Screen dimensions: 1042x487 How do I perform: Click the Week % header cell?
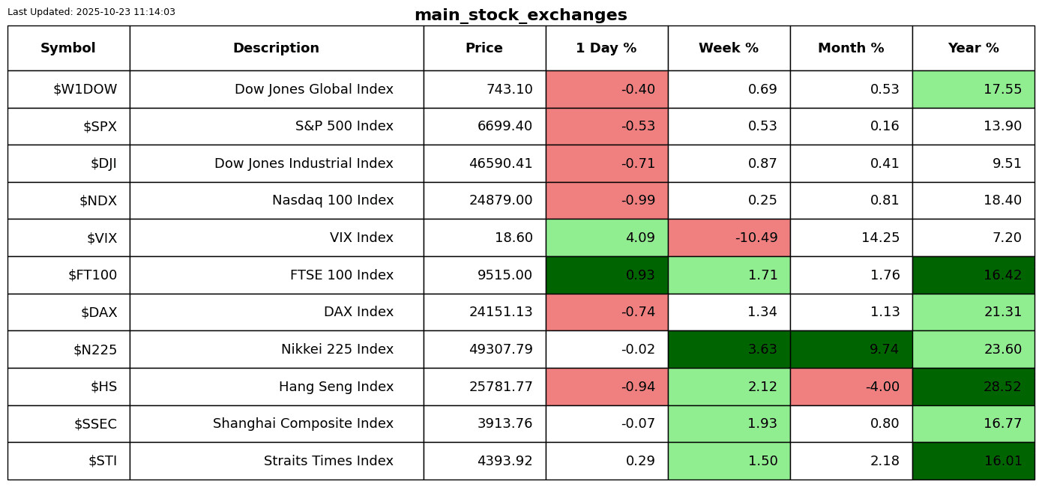tap(729, 49)
